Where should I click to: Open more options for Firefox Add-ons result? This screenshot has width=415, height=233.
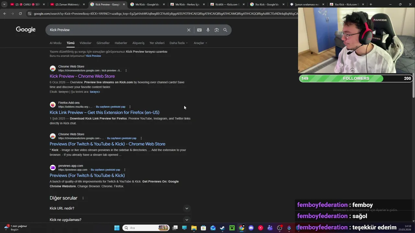coord(130,107)
